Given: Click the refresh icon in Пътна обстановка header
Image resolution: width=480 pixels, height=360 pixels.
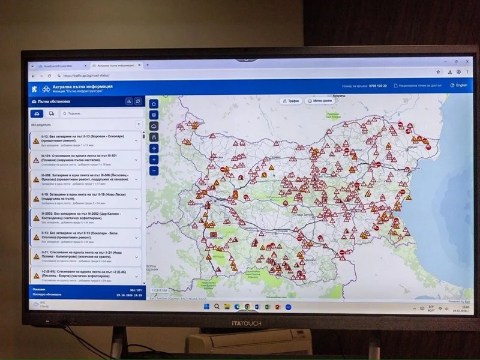Looking at the screenshot, I should (x=138, y=101).
